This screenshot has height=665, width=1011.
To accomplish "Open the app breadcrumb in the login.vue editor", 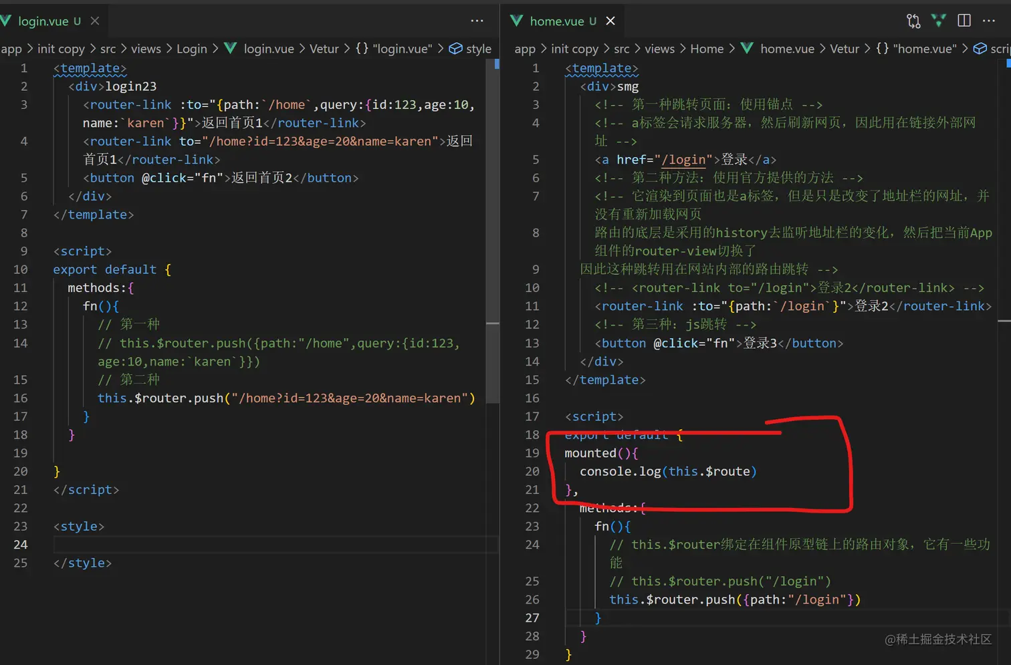I will click(x=11, y=49).
